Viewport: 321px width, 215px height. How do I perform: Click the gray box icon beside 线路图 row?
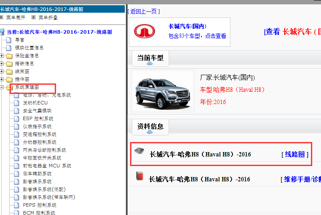(x=139, y=151)
